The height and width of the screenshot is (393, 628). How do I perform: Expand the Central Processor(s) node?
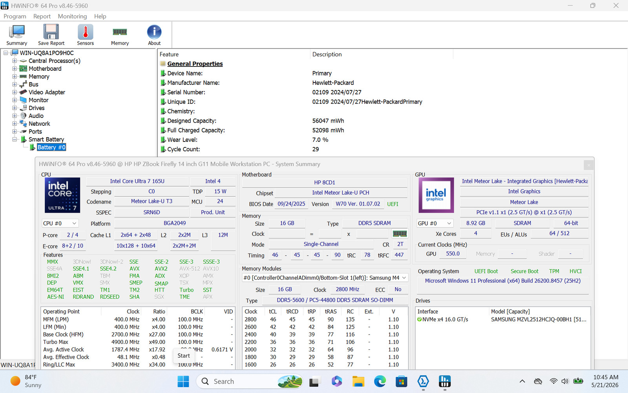pos(15,61)
